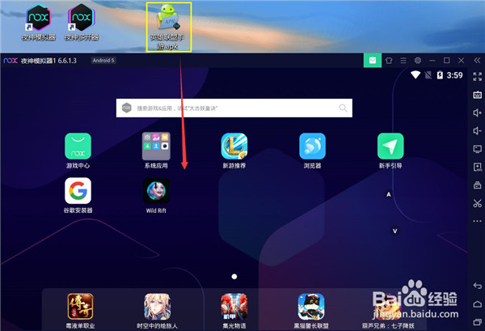The height and width of the screenshot is (331, 485).
Task: Open keyboard mapping settings in sidebar
Action: 476,95
